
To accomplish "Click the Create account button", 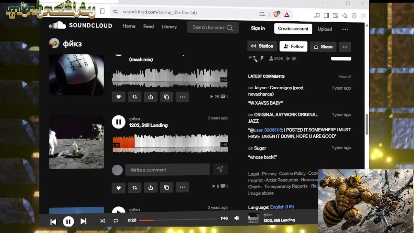I will [x=293, y=28].
